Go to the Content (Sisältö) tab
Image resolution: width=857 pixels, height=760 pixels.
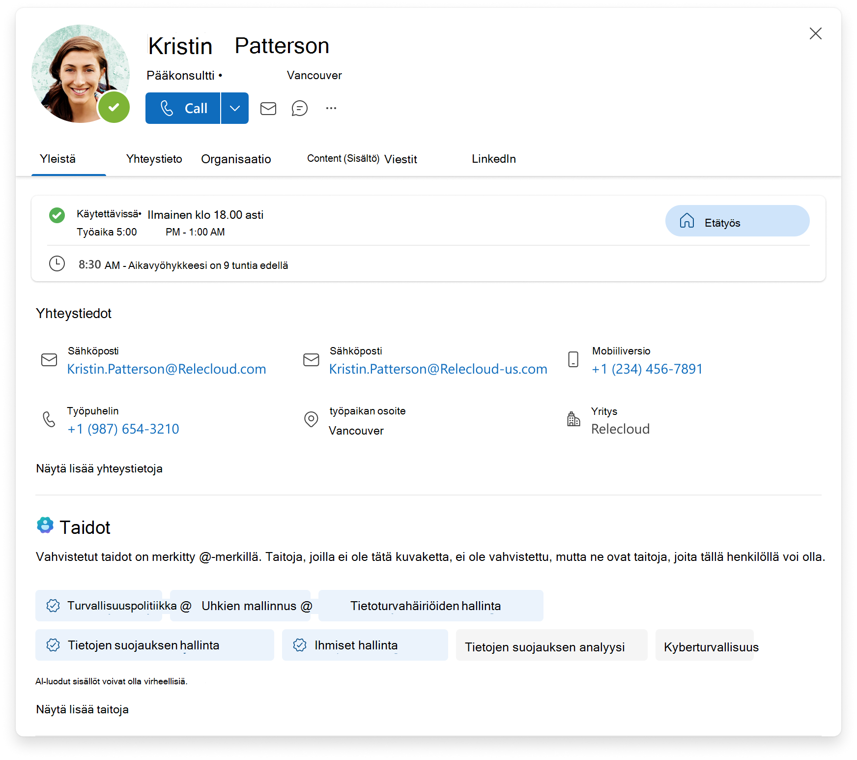(x=343, y=158)
